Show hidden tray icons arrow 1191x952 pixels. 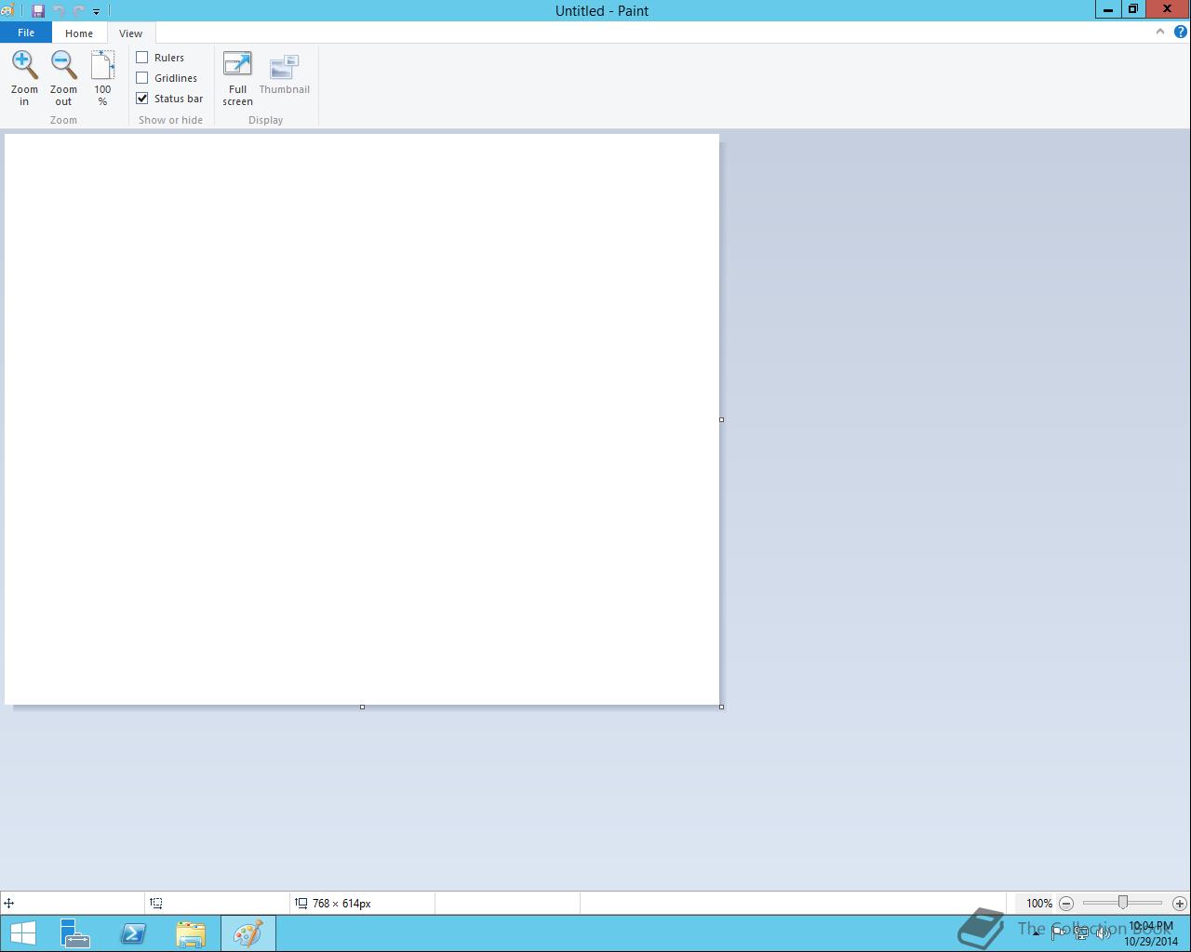(1036, 932)
